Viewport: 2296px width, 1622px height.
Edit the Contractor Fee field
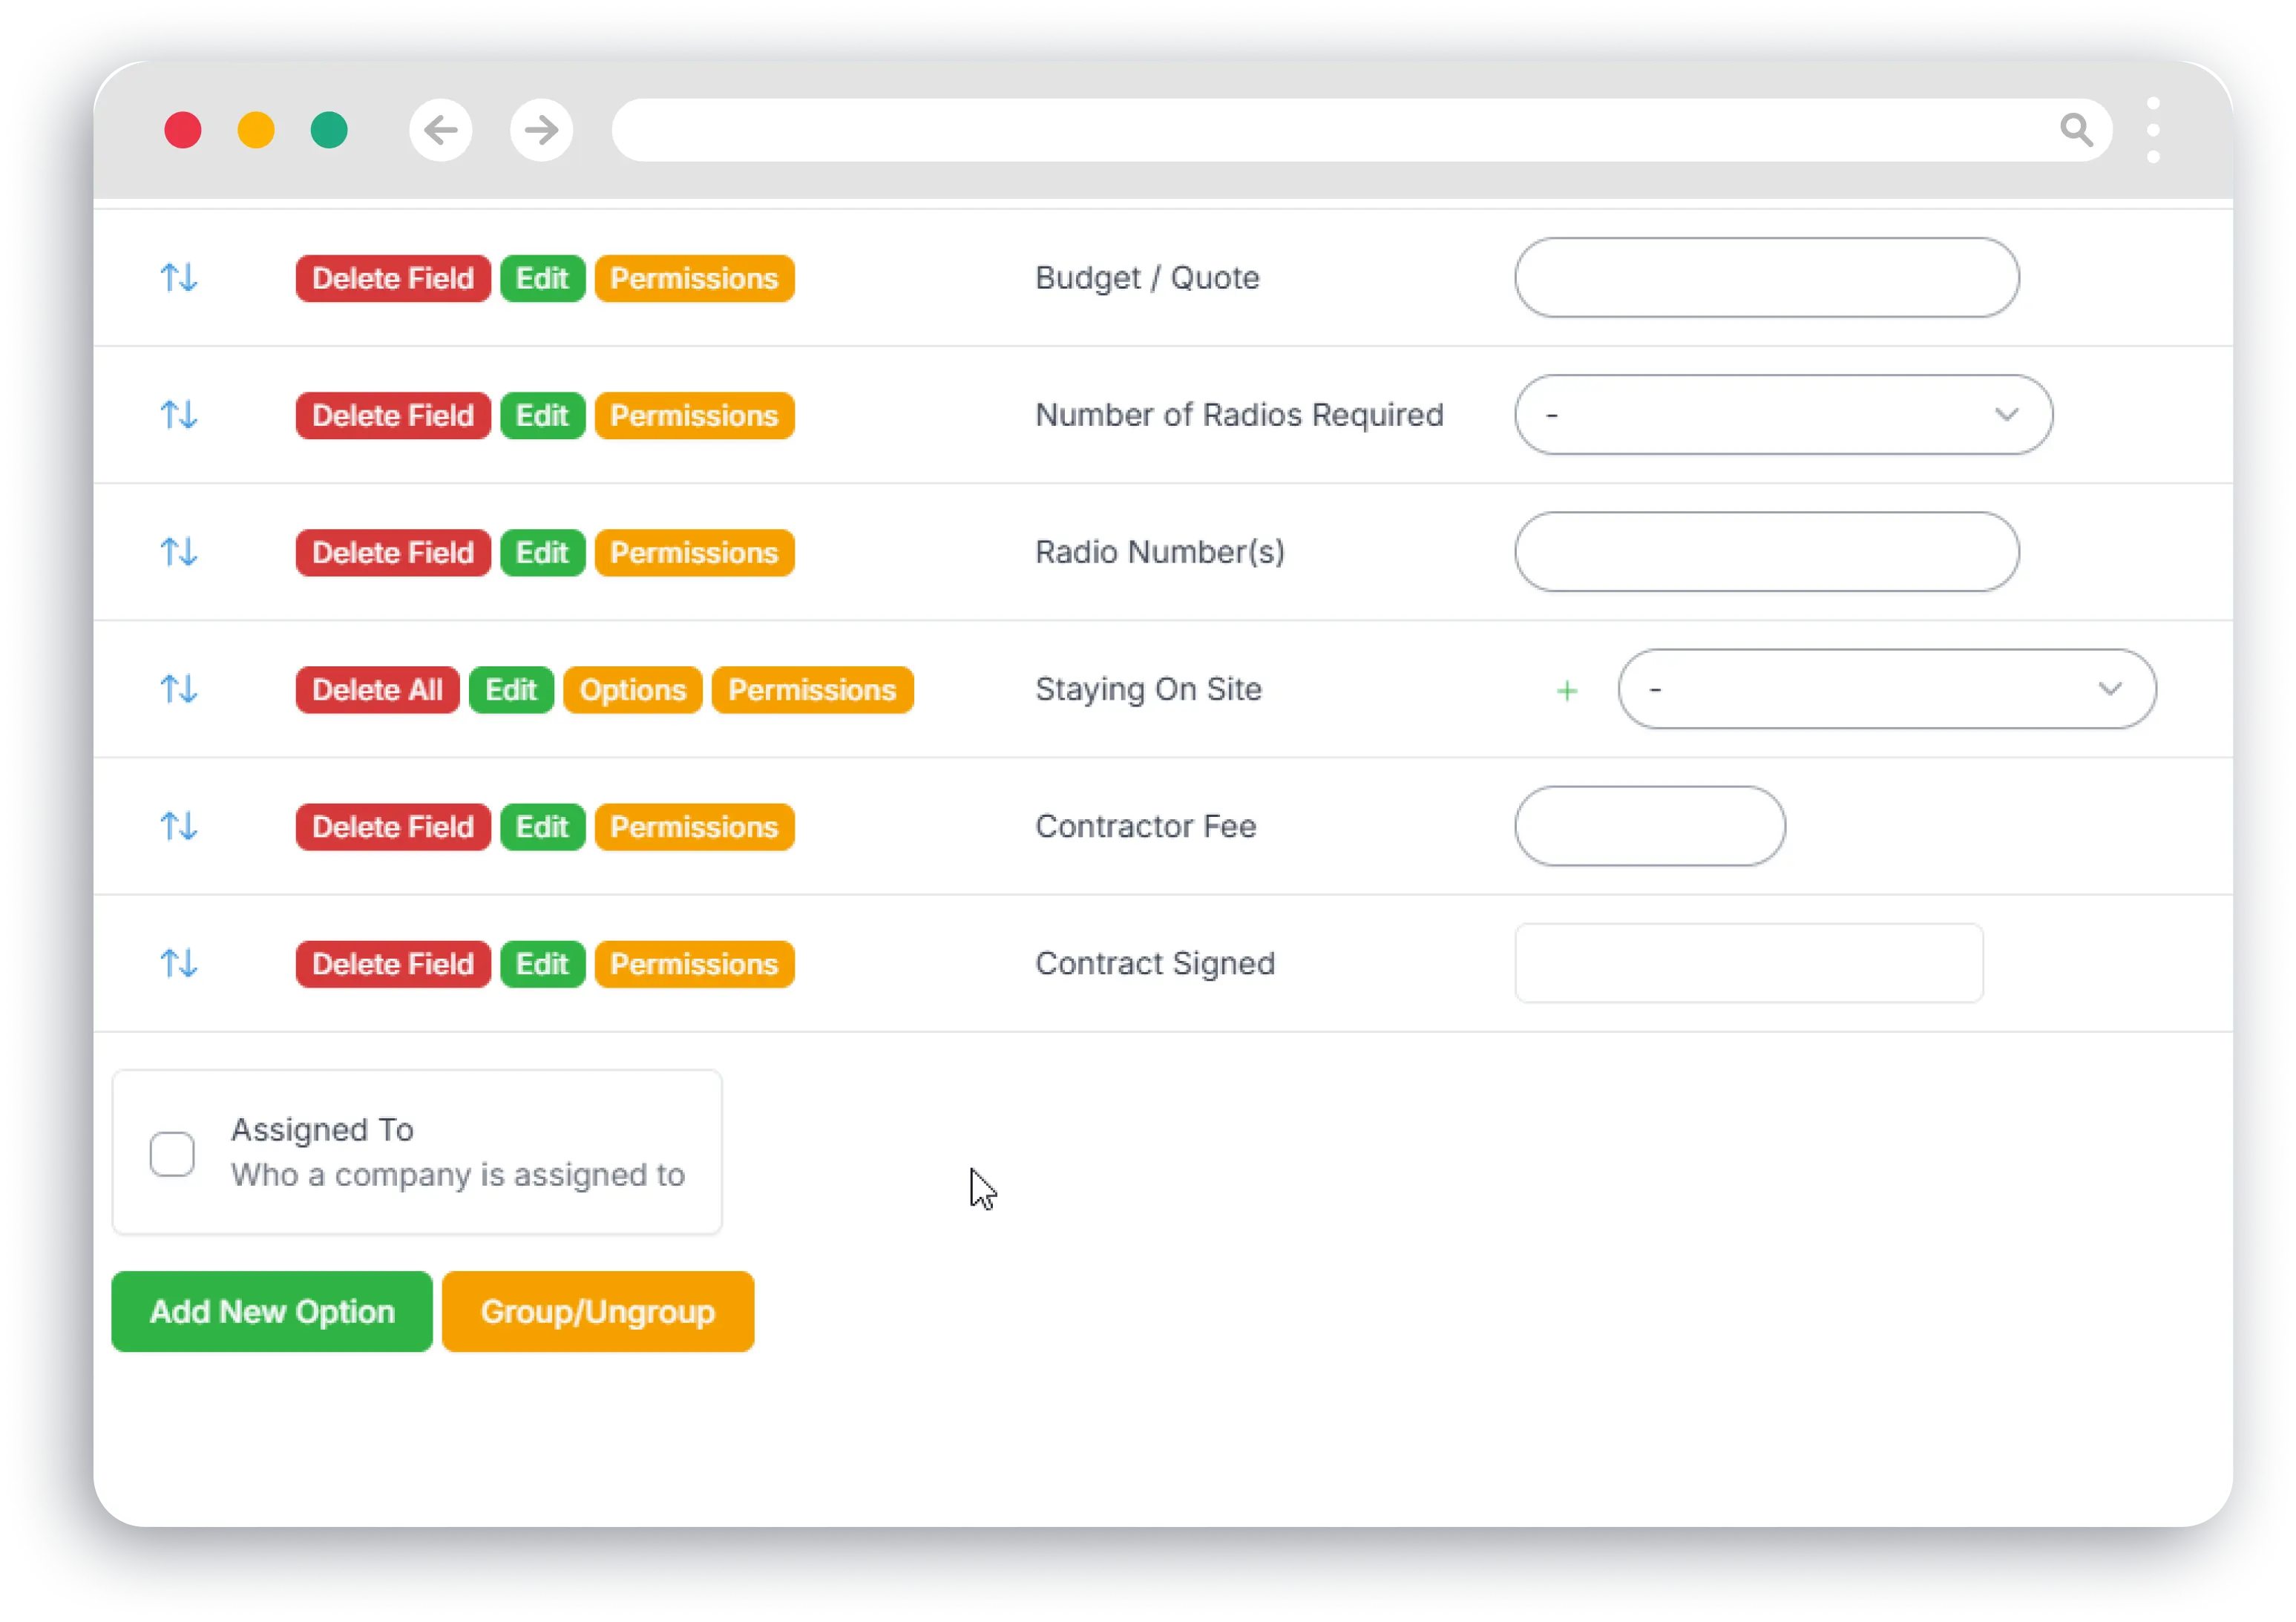(x=541, y=826)
